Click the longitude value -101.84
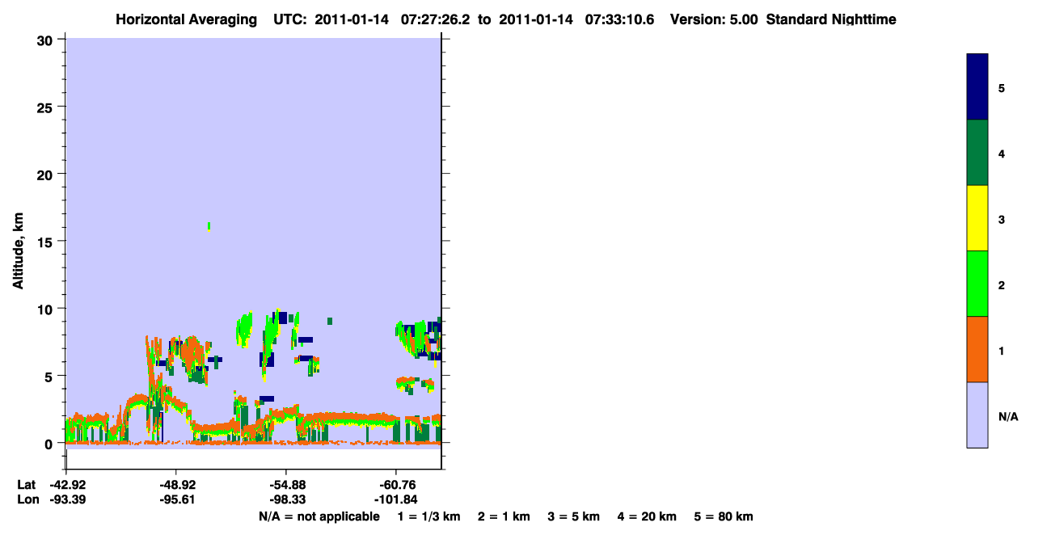Viewport: 1051px width, 539px height. [x=396, y=500]
